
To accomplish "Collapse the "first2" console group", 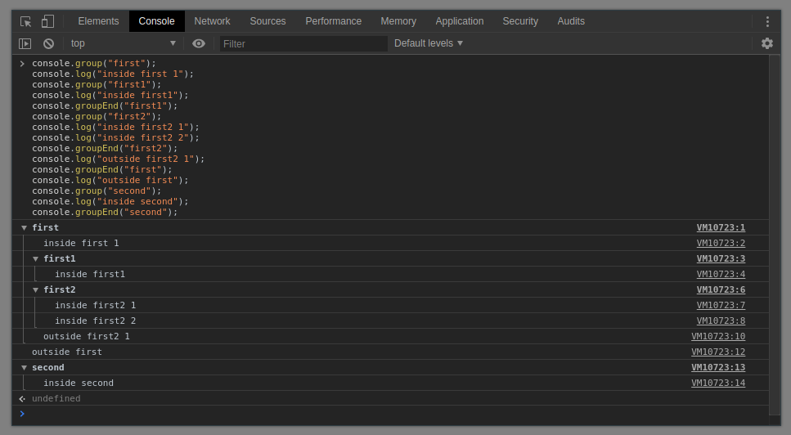I will point(35,289).
